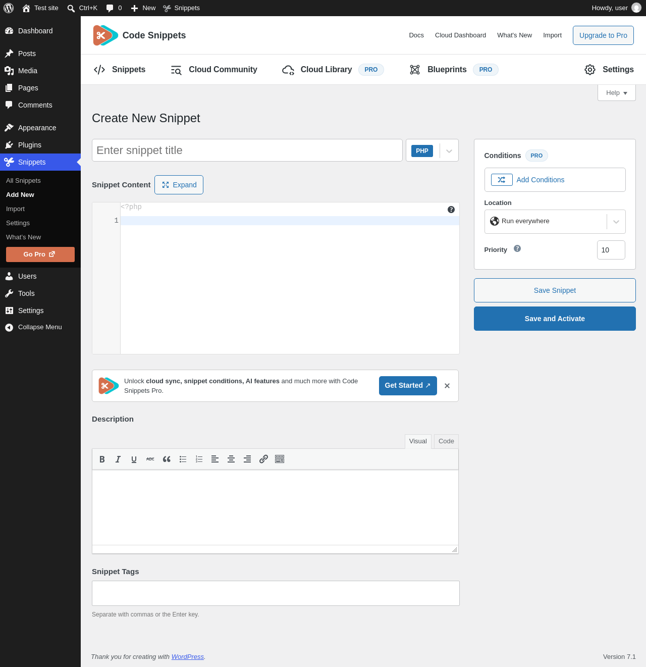The height and width of the screenshot is (667, 646).
Task: Open the Ctrl+K search command
Action: point(82,8)
